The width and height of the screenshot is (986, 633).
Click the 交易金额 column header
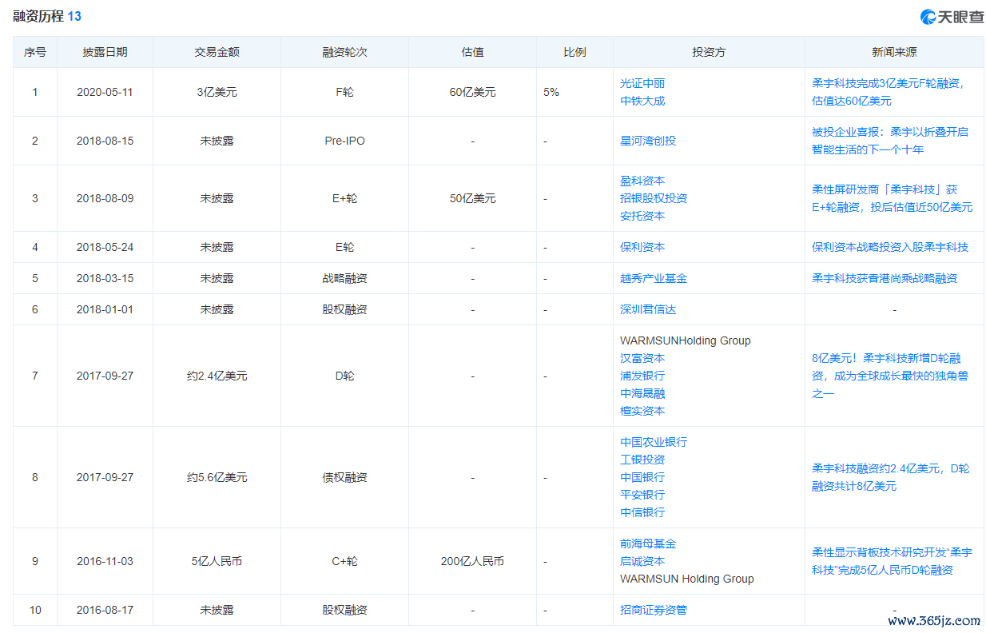tap(217, 52)
